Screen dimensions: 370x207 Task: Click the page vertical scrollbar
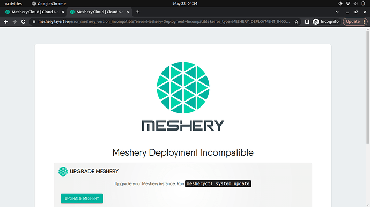(x=368, y=87)
